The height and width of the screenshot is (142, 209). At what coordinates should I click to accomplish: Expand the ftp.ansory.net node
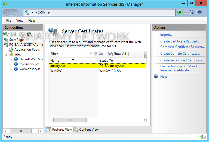[x=11, y=64]
